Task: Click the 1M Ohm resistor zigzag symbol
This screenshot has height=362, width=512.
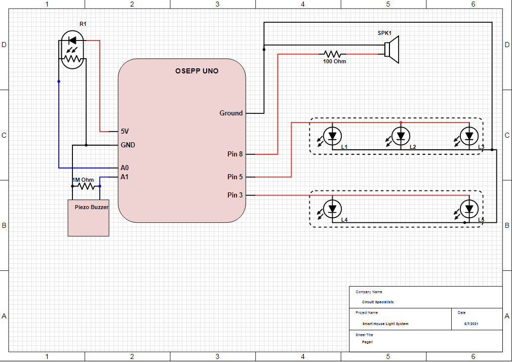Action: point(87,186)
